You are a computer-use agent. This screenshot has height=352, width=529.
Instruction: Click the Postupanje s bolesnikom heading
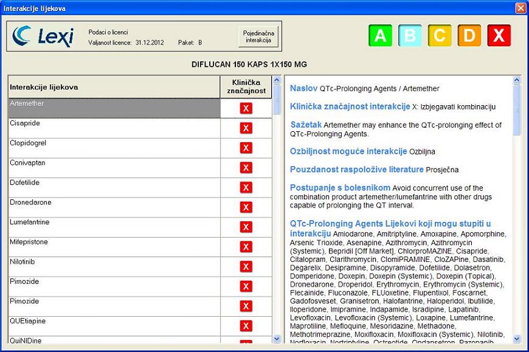(340, 188)
